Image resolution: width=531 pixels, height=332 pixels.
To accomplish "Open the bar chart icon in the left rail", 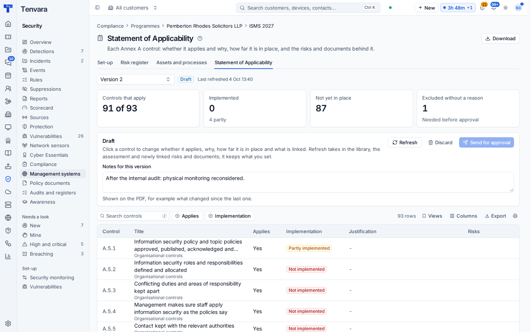I will (x=8, y=256).
